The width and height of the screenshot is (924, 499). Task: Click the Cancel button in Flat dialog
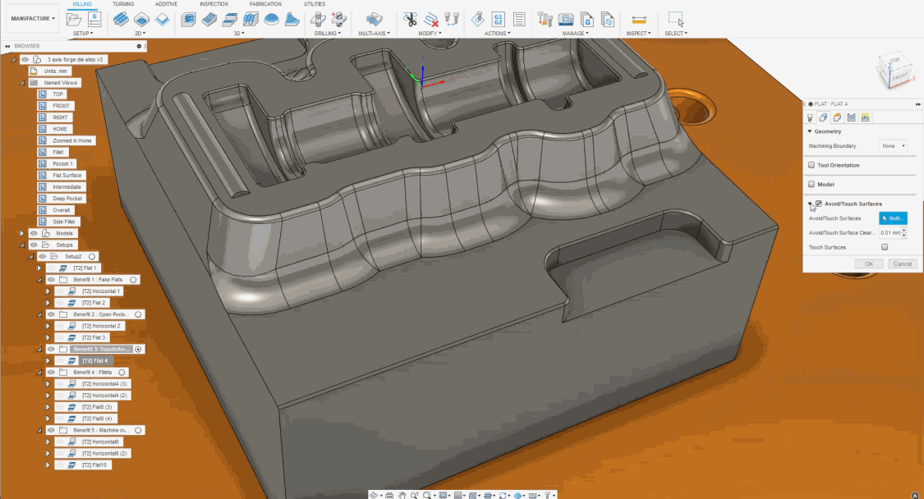coord(902,263)
